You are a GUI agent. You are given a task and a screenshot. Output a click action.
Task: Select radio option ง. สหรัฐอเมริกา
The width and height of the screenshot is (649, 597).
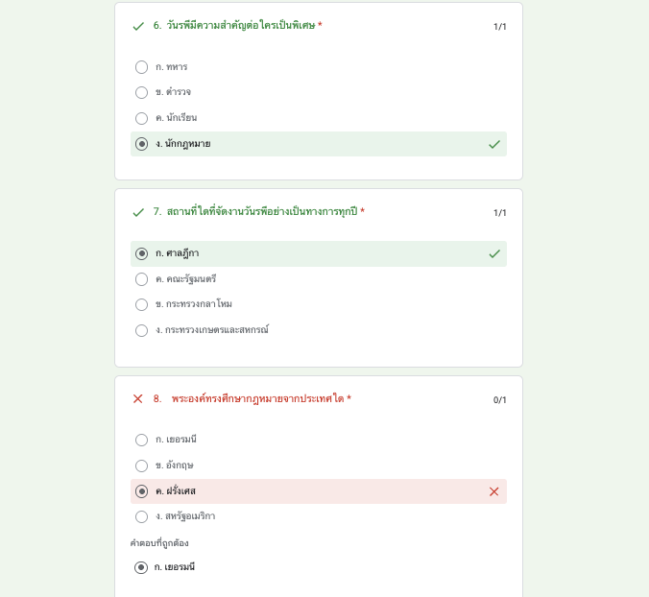[x=142, y=516]
